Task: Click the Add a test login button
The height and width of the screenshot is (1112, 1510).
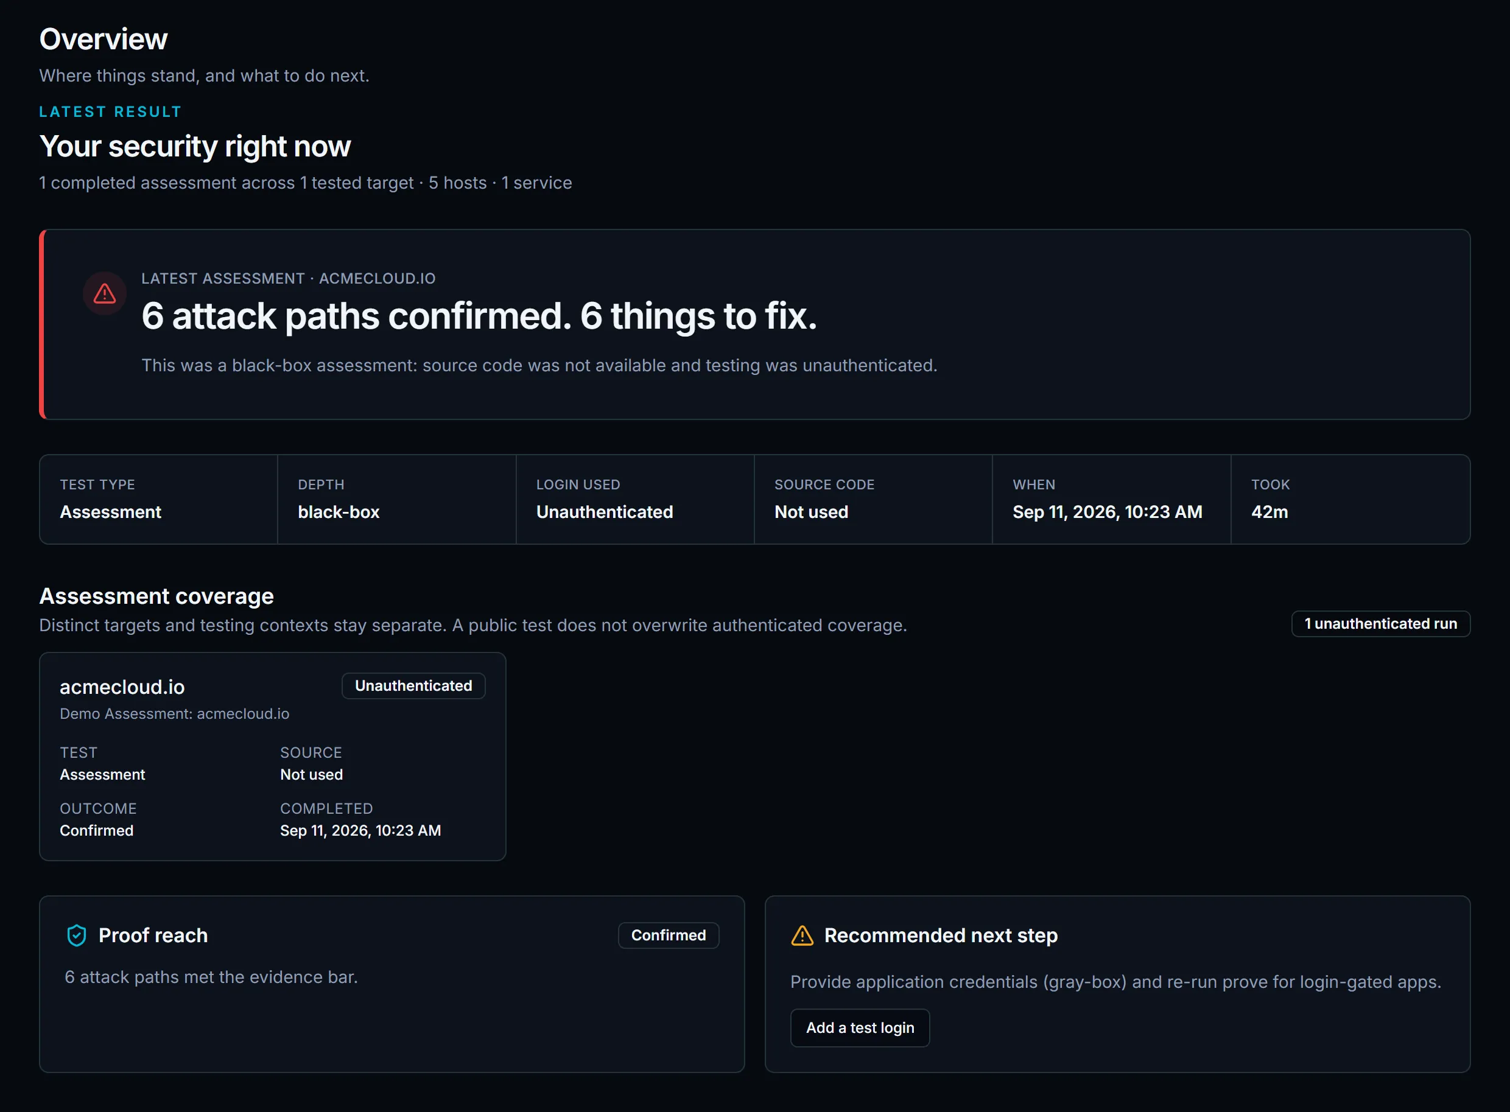Action: (860, 1027)
